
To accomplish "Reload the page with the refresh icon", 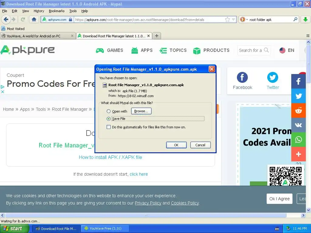I will pyautogui.click(x=23, y=19).
